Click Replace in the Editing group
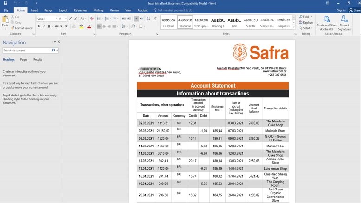The width and height of the screenshot is (361, 203). pyautogui.click(x=306, y=22)
